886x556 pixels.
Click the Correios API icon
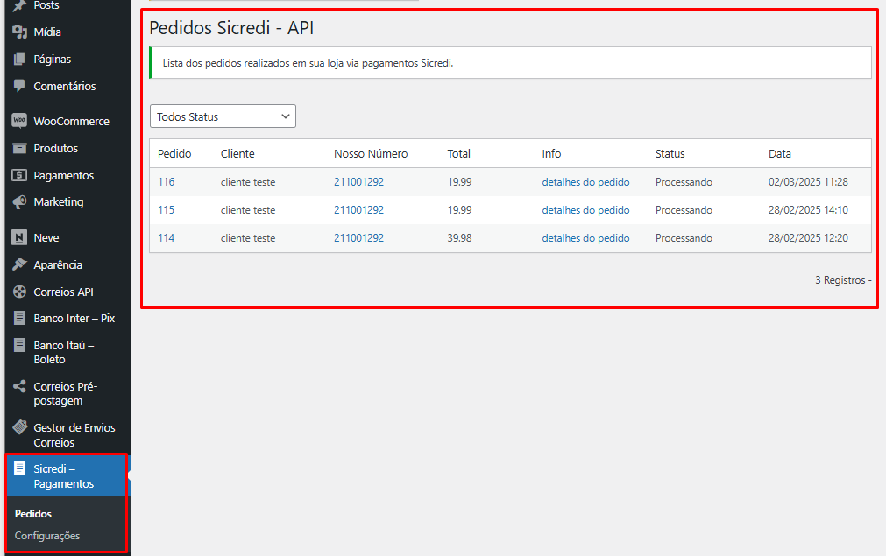[x=19, y=292]
